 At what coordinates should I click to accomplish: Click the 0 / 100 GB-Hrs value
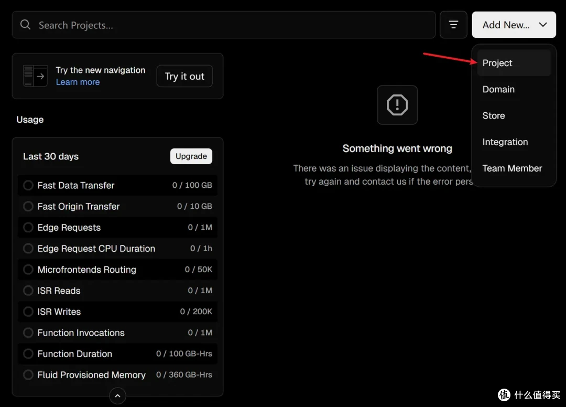pyautogui.click(x=184, y=354)
